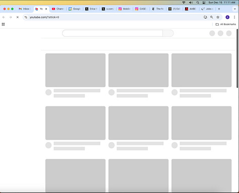The height and width of the screenshot is (193, 239).
Task: Switch to the 'CASE' Instagram tab
Action: [x=141, y=9]
